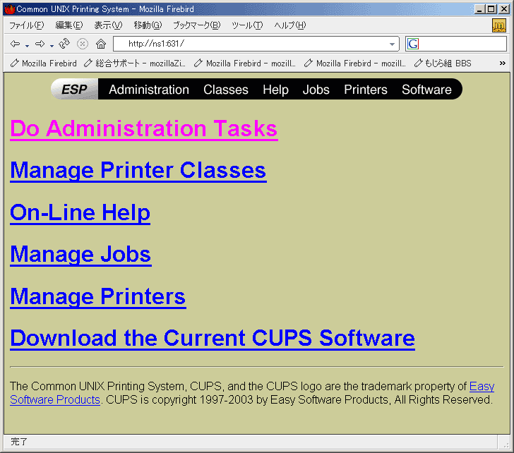Open the もじら組 BBS bookmark

point(443,64)
